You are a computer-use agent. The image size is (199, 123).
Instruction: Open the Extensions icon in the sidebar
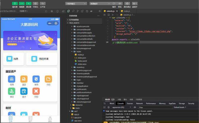pos(82,11)
